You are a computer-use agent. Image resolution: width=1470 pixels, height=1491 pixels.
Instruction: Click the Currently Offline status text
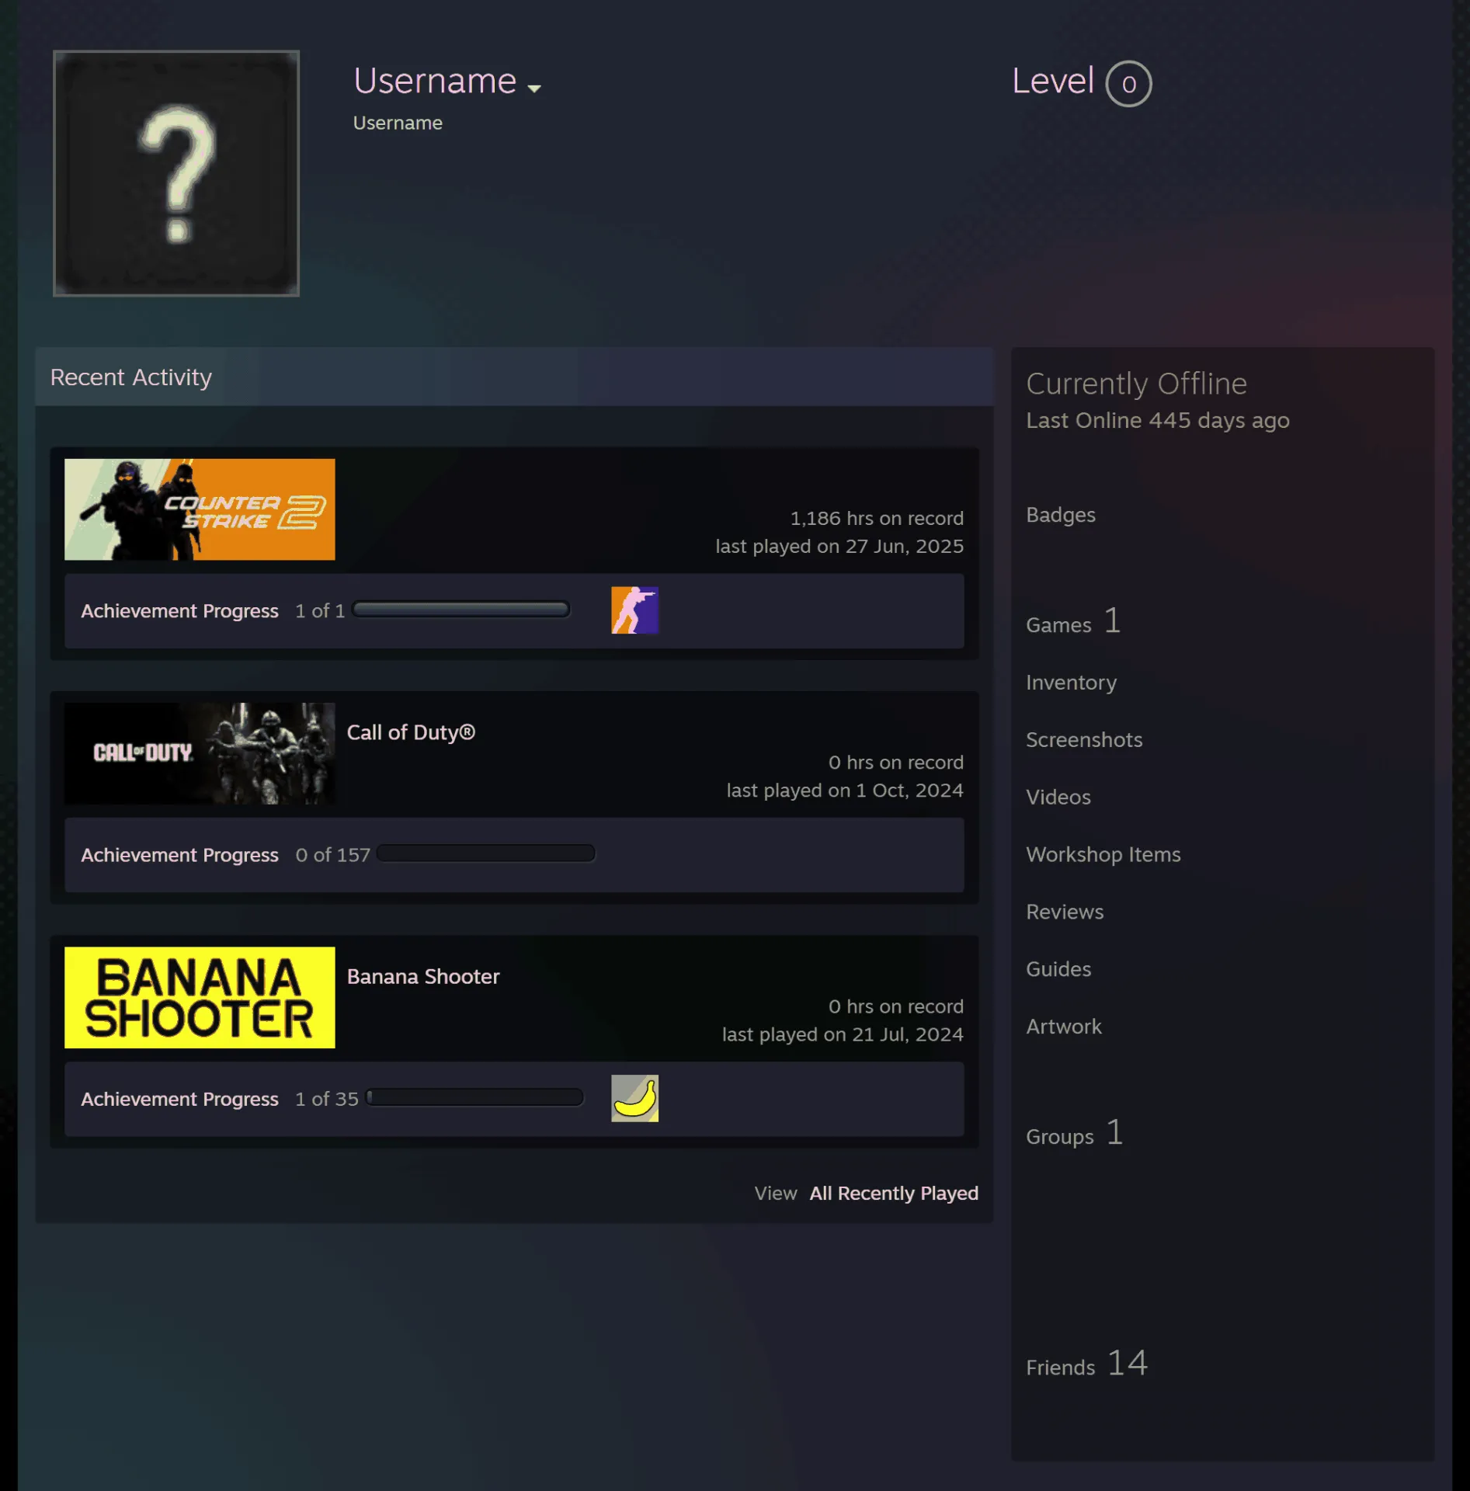[x=1136, y=384]
